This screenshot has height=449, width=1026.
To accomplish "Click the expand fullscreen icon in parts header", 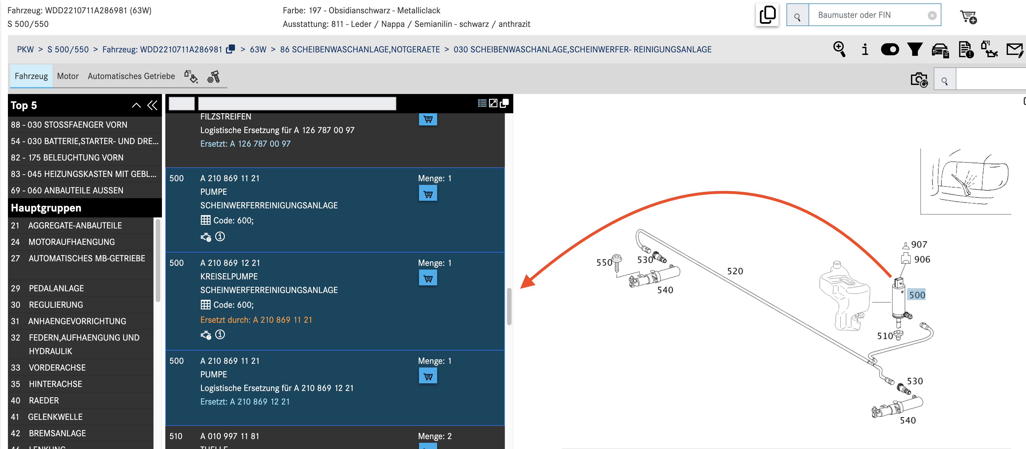I will pos(493,103).
